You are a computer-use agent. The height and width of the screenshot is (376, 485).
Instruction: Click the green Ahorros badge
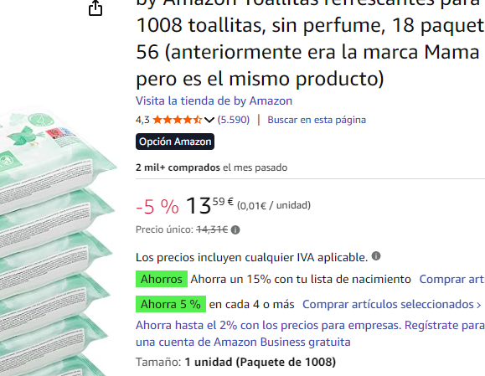tap(162, 279)
